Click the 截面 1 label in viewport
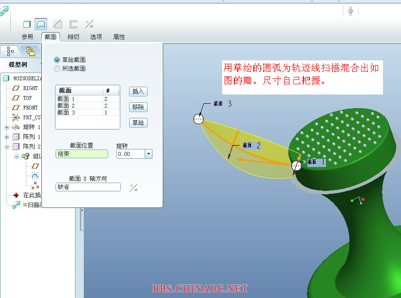This screenshot has height=298, width=401. (x=316, y=162)
